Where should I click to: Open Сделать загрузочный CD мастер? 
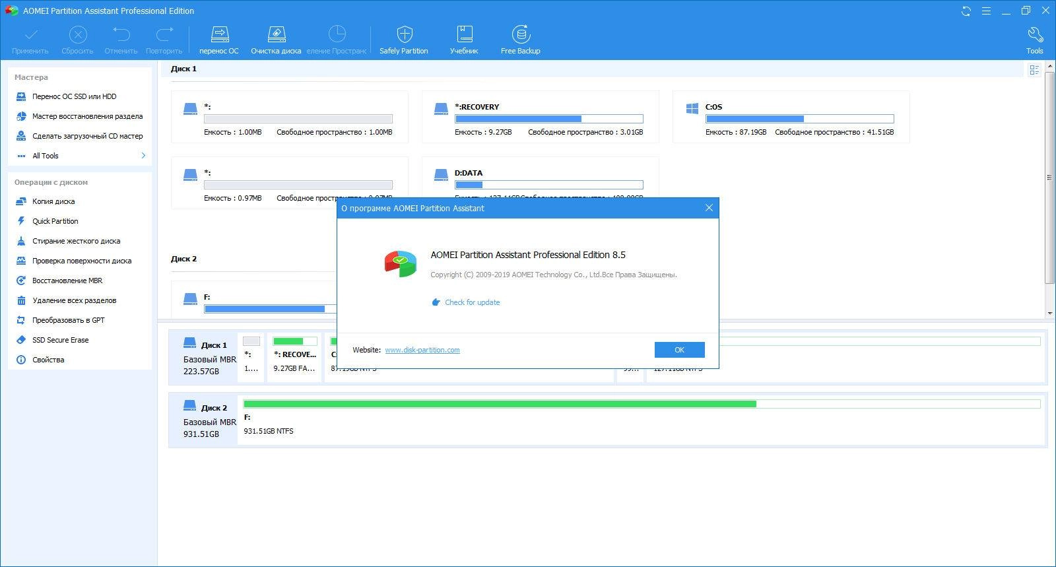(x=80, y=136)
